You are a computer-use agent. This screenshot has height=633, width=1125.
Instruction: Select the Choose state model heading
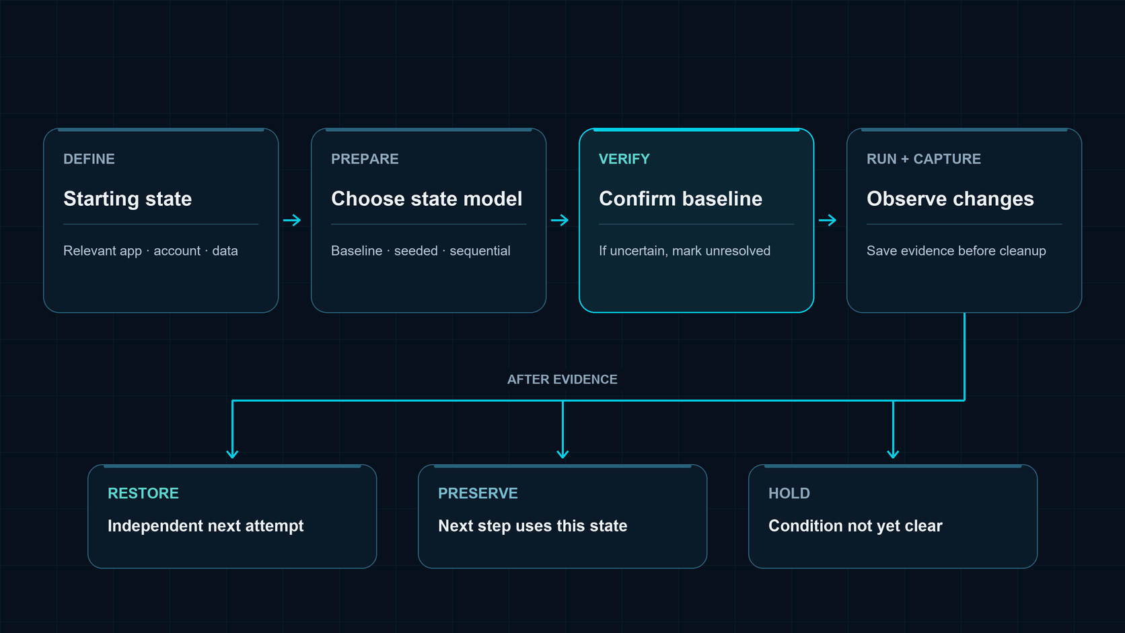tap(427, 198)
